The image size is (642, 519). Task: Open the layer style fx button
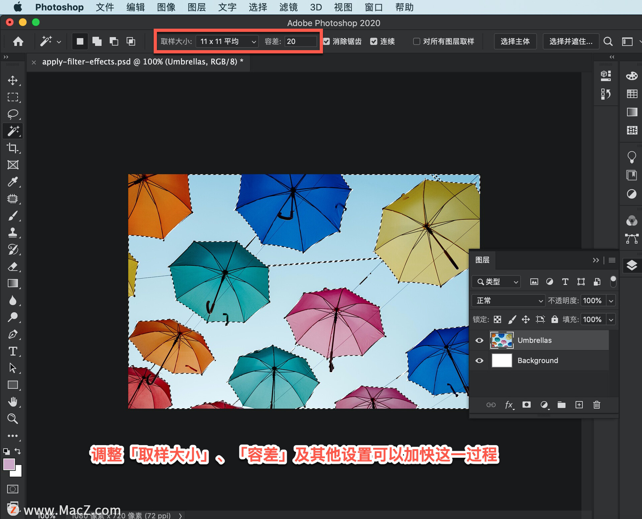[509, 405]
